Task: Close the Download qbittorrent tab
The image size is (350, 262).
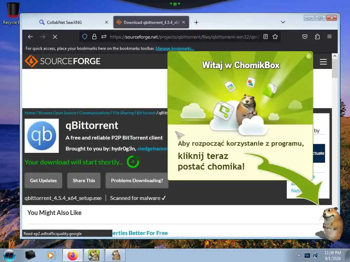Action: point(184,22)
